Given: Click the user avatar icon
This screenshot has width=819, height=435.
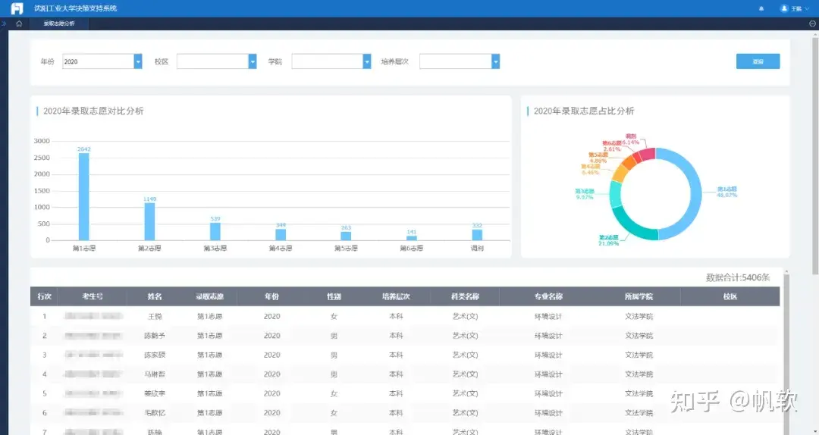Looking at the screenshot, I should tap(783, 8).
